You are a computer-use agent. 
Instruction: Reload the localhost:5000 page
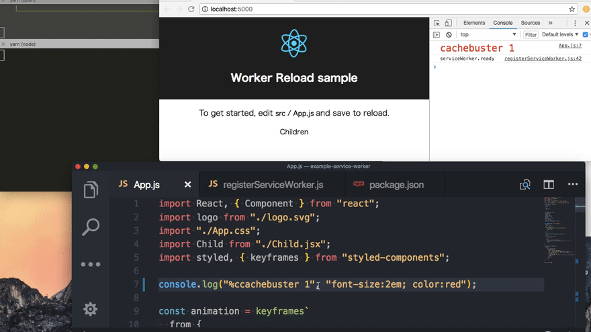pos(191,9)
